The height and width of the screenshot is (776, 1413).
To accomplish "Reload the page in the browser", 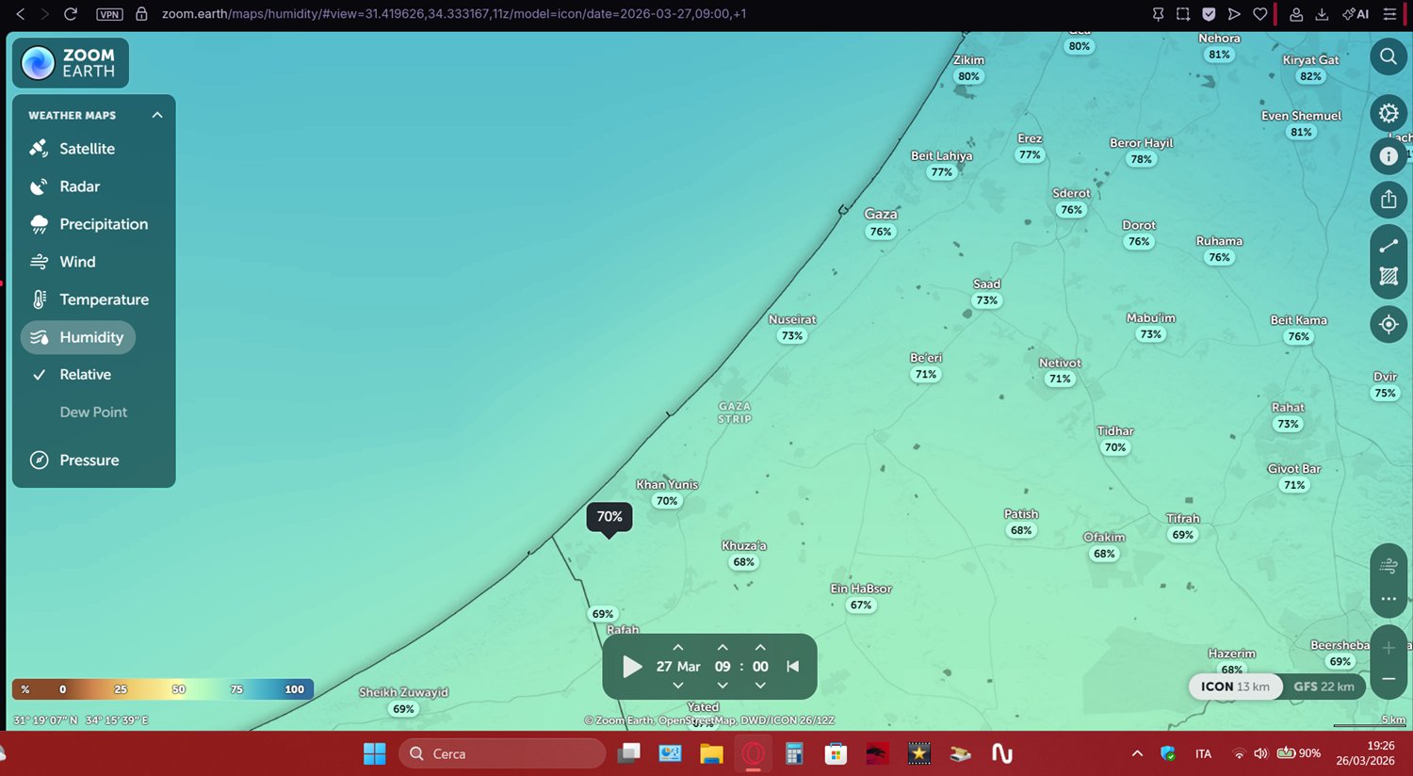I will point(71,14).
